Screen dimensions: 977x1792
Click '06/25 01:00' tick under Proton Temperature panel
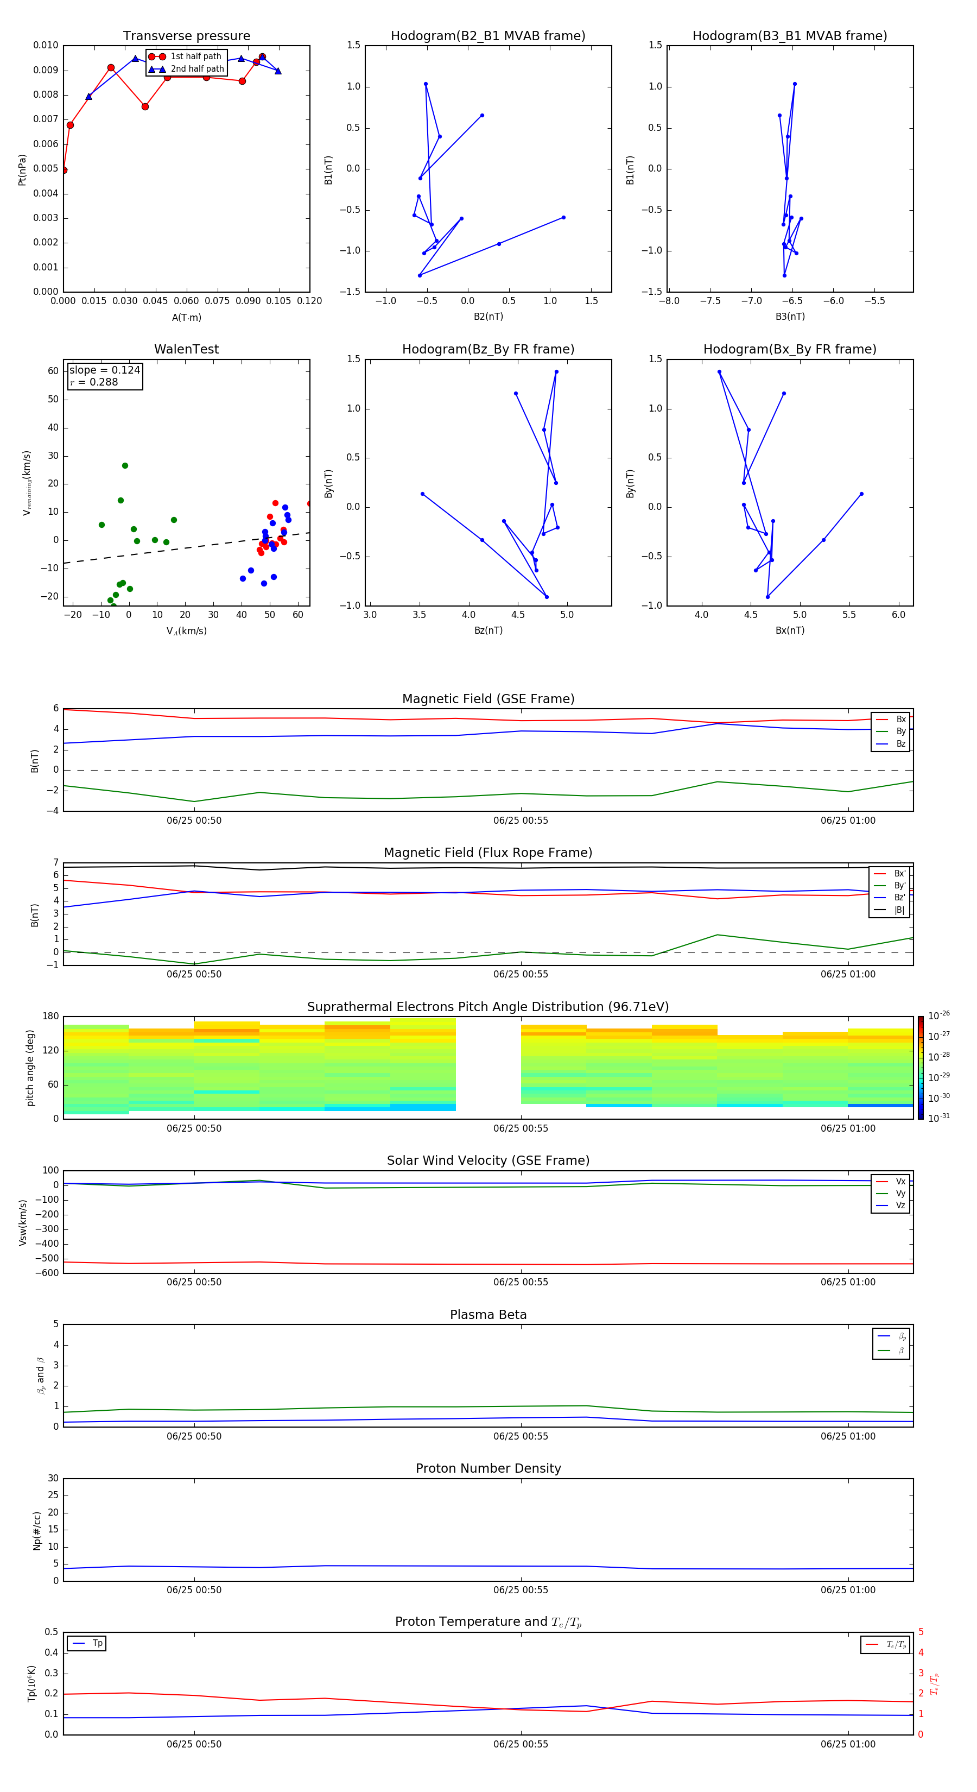pyautogui.click(x=848, y=1744)
